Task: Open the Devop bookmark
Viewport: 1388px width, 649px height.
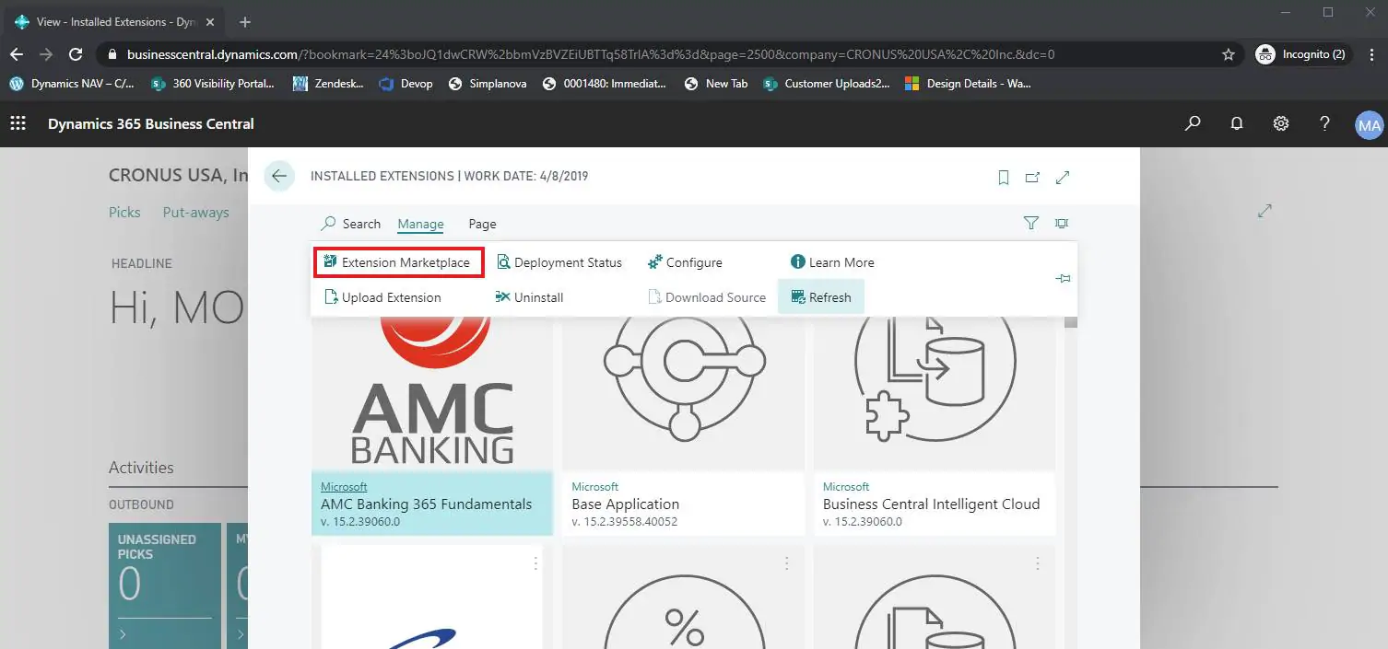Action: (406, 83)
